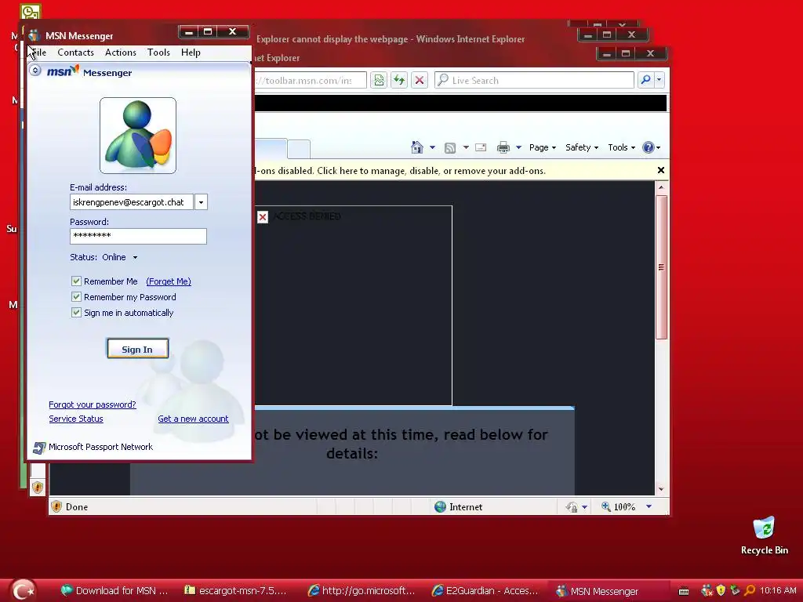Click the Print icon in IE toolbar

click(x=503, y=147)
